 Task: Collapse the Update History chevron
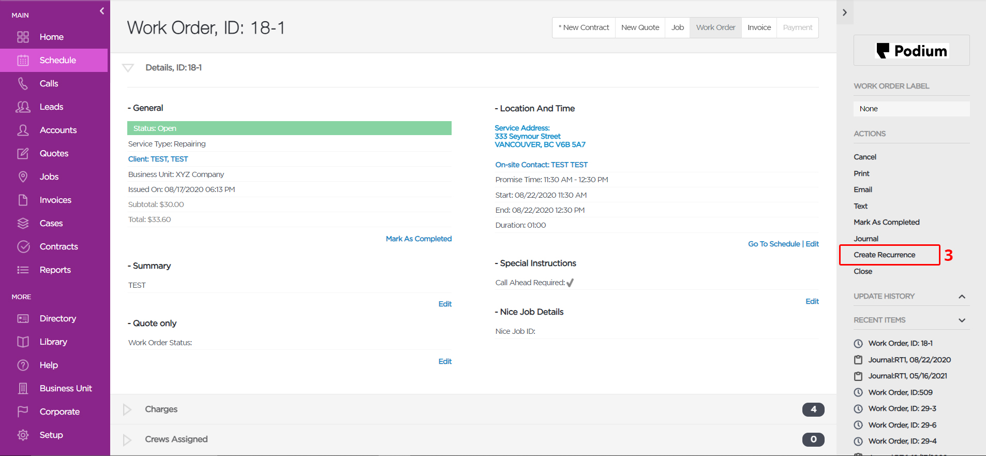coord(962,297)
